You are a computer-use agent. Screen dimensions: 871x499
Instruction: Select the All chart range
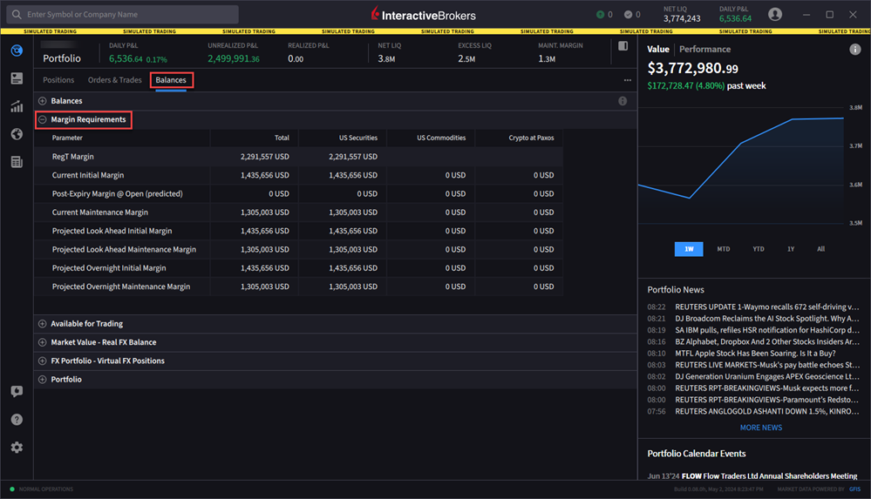[821, 249]
